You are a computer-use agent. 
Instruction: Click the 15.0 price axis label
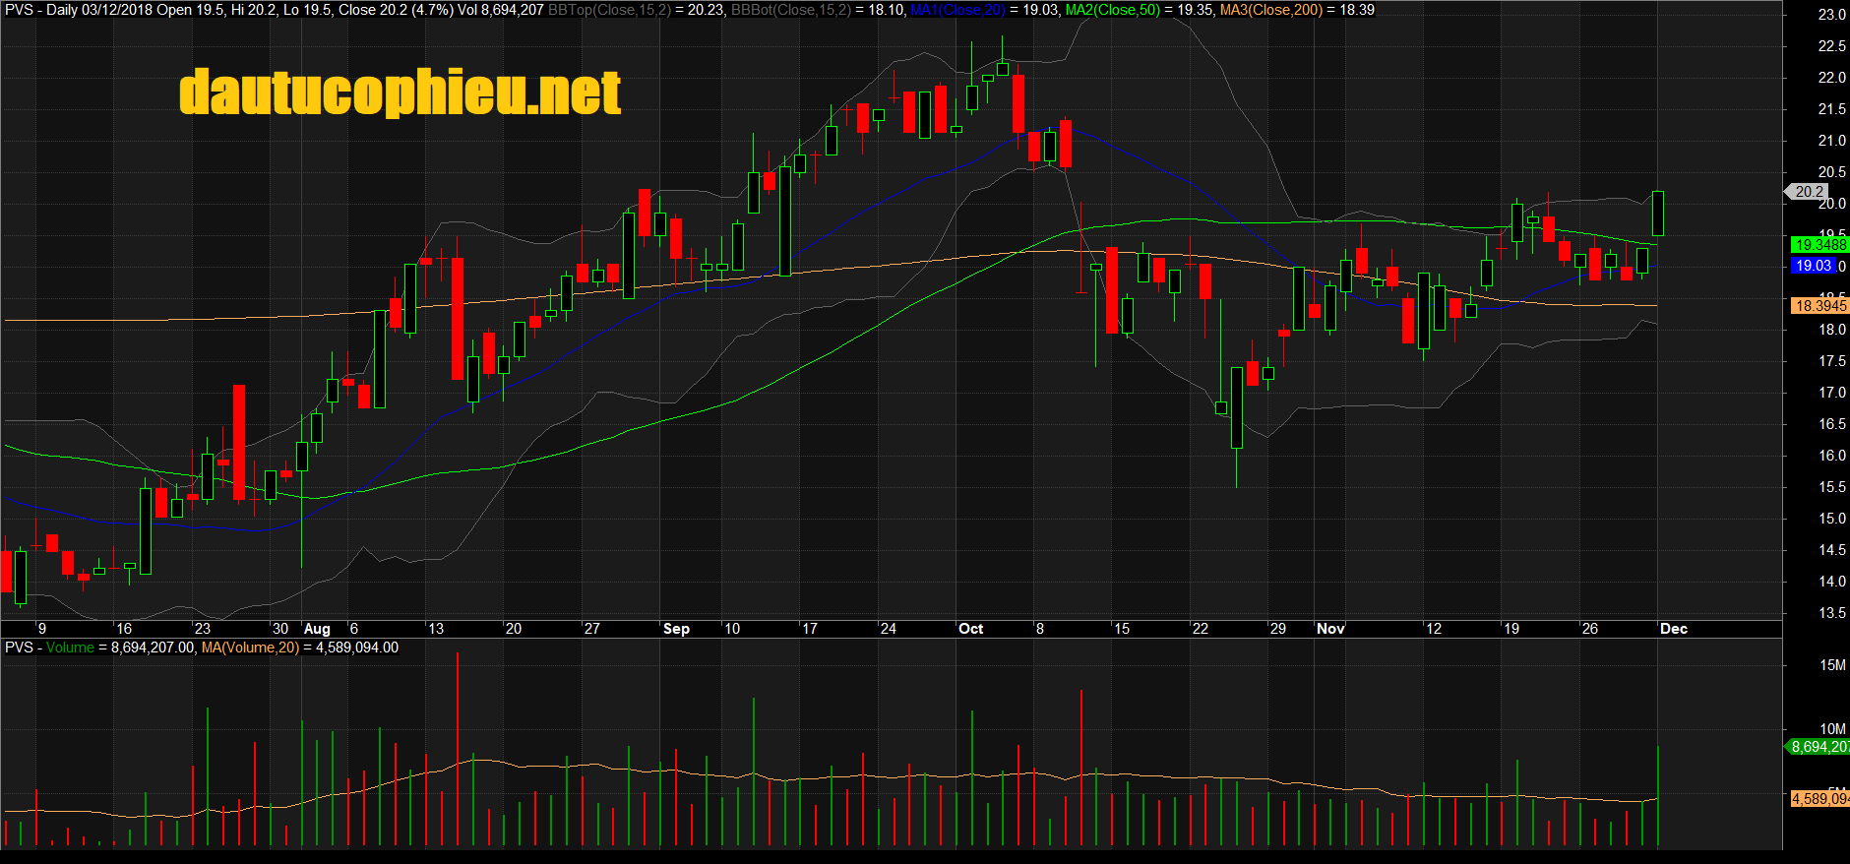[x=1831, y=519]
